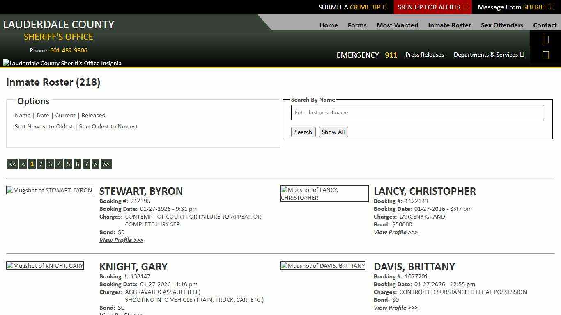Click the Submit a Crime Tip icon
Screen dimensions: 561x315
[385, 7]
